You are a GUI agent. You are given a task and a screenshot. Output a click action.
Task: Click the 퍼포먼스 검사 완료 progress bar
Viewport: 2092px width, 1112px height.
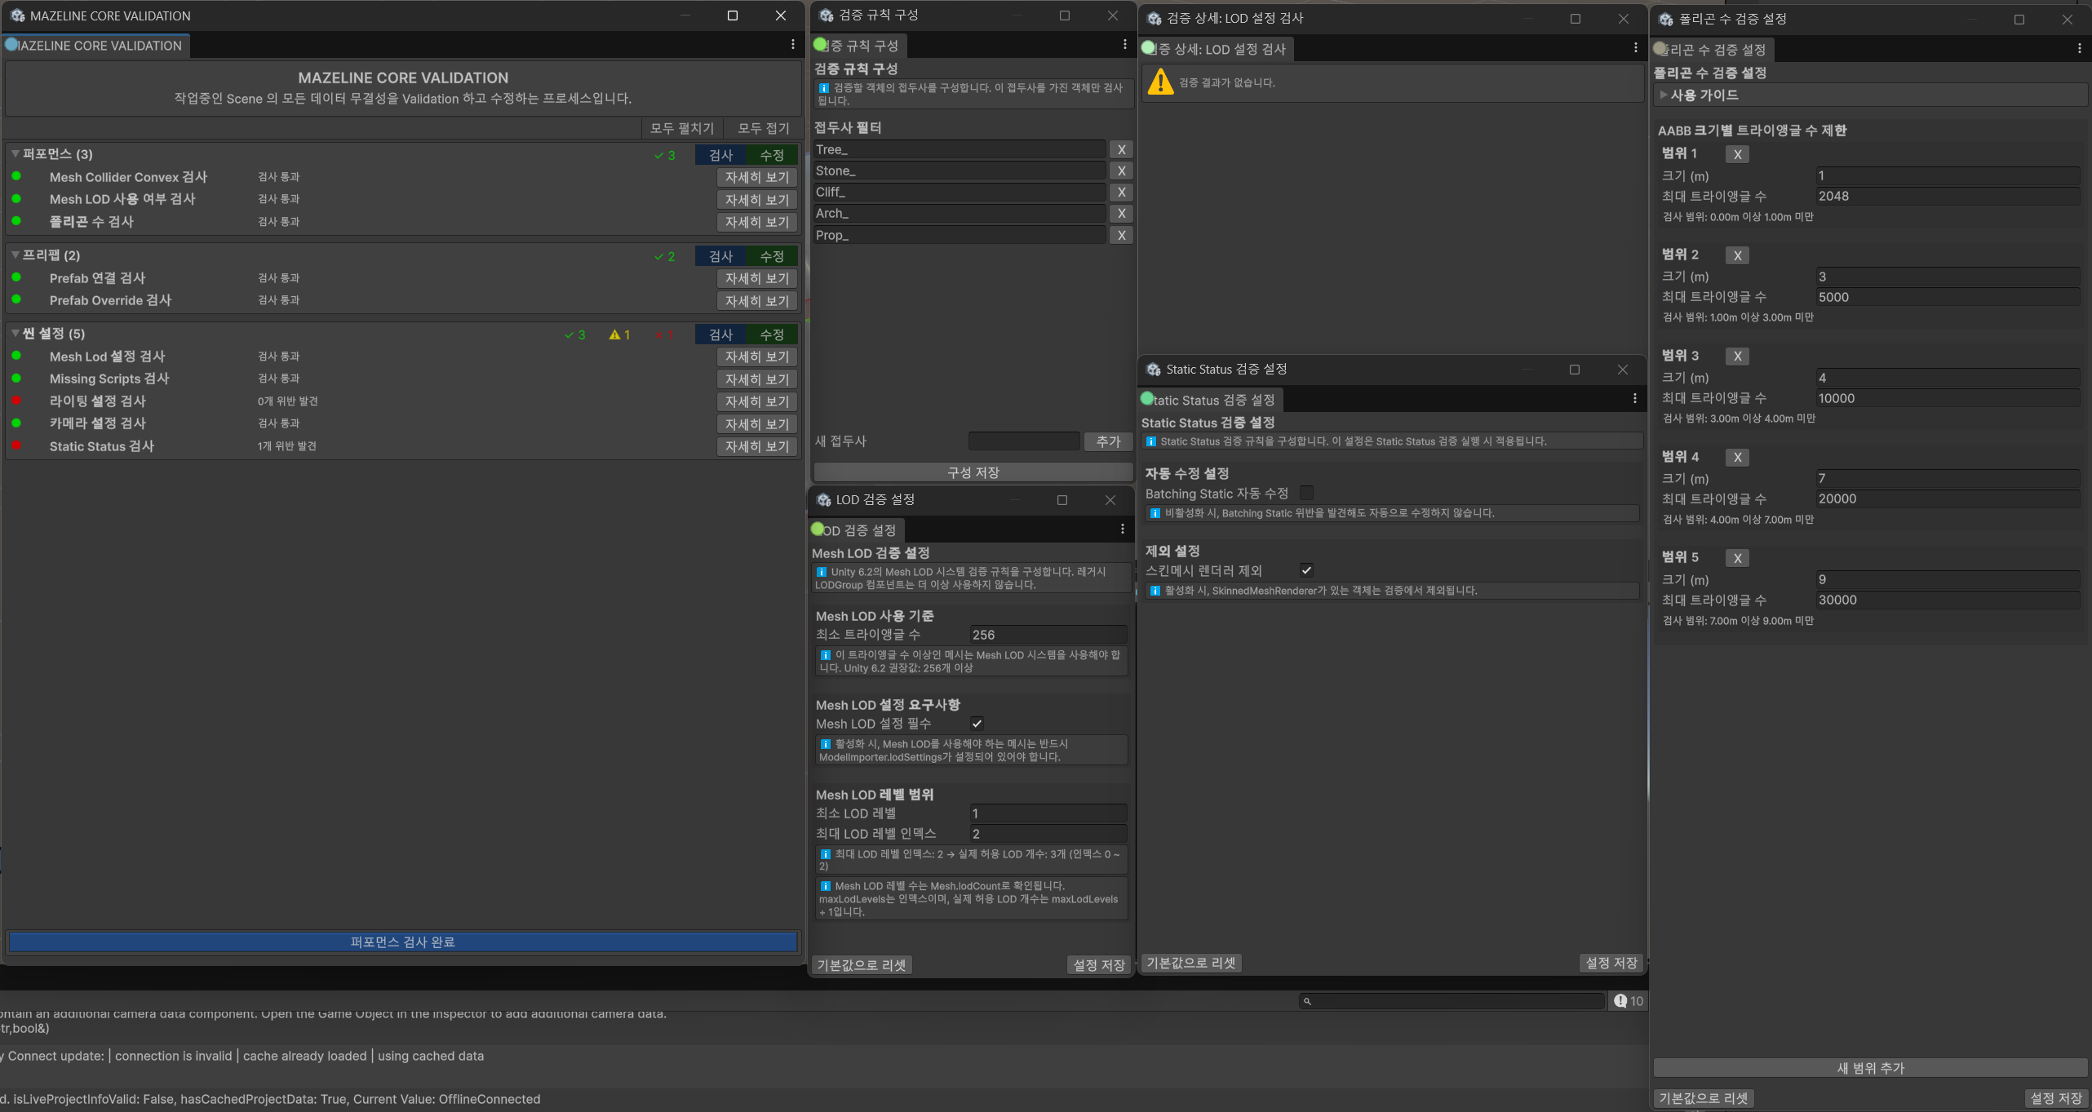pos(403,942)
